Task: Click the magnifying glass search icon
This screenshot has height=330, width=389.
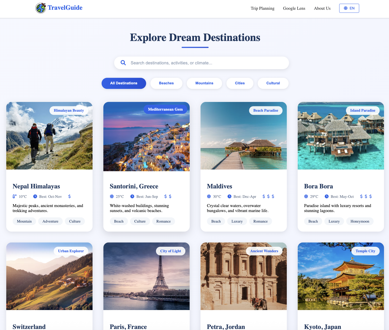Action: tap(123, 63)
